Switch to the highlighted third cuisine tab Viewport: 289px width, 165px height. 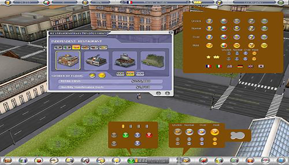tap(75, 47)
